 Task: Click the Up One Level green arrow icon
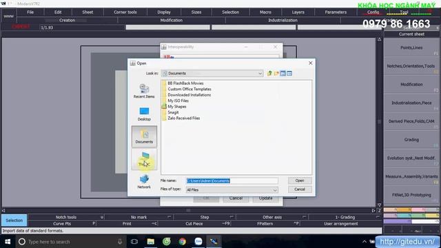coord(269,74)
